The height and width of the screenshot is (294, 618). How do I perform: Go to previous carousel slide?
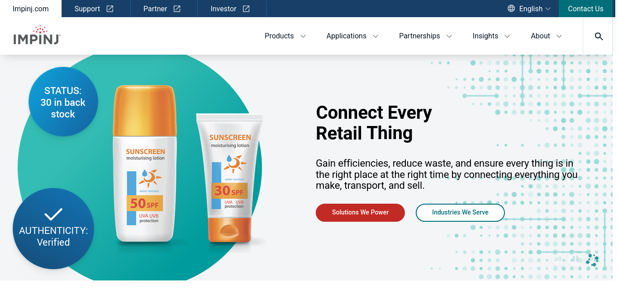558,259
